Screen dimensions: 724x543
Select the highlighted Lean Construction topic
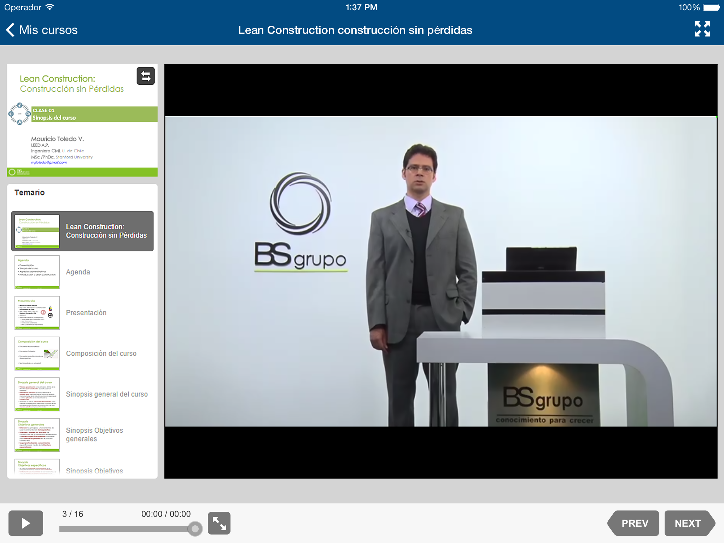click(x=106, y=231)
